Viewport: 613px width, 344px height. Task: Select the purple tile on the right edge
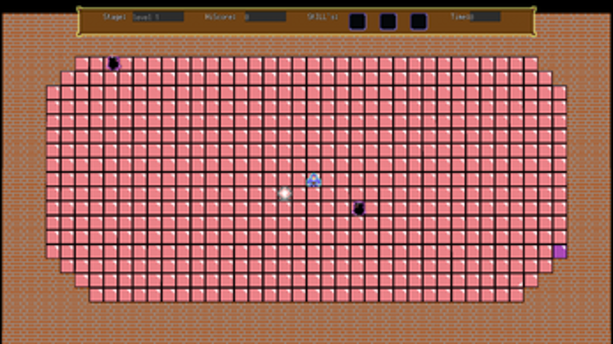pyautogui.click(x=560, y=252)
